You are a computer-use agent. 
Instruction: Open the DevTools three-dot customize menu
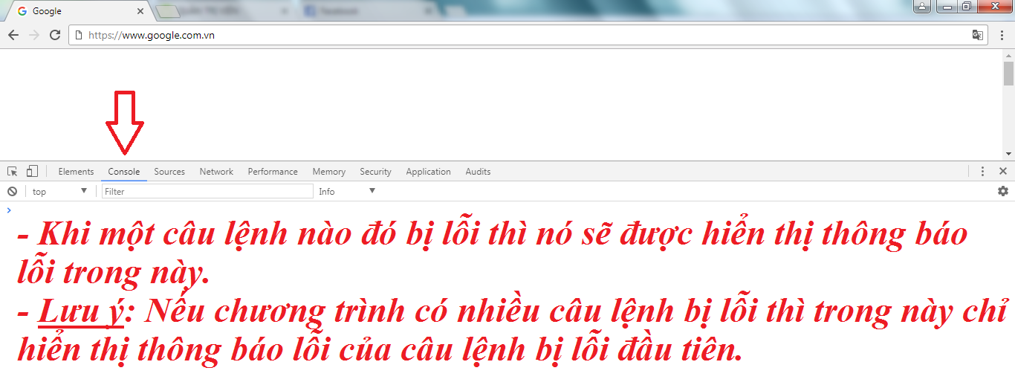(982, 172)
